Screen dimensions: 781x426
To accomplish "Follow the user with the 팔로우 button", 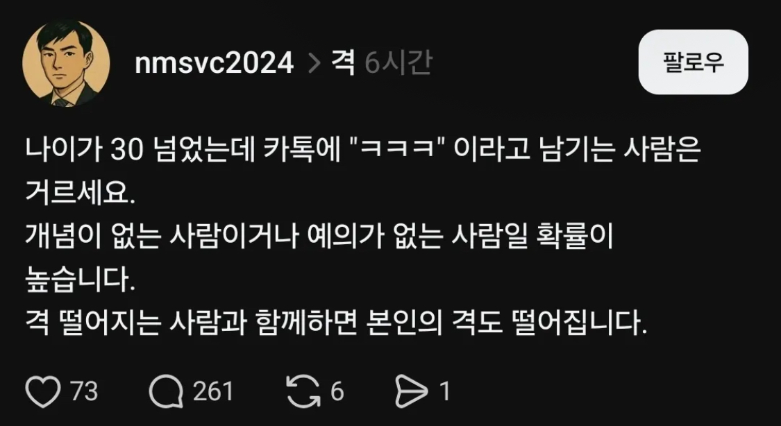I will click(694, 62).
